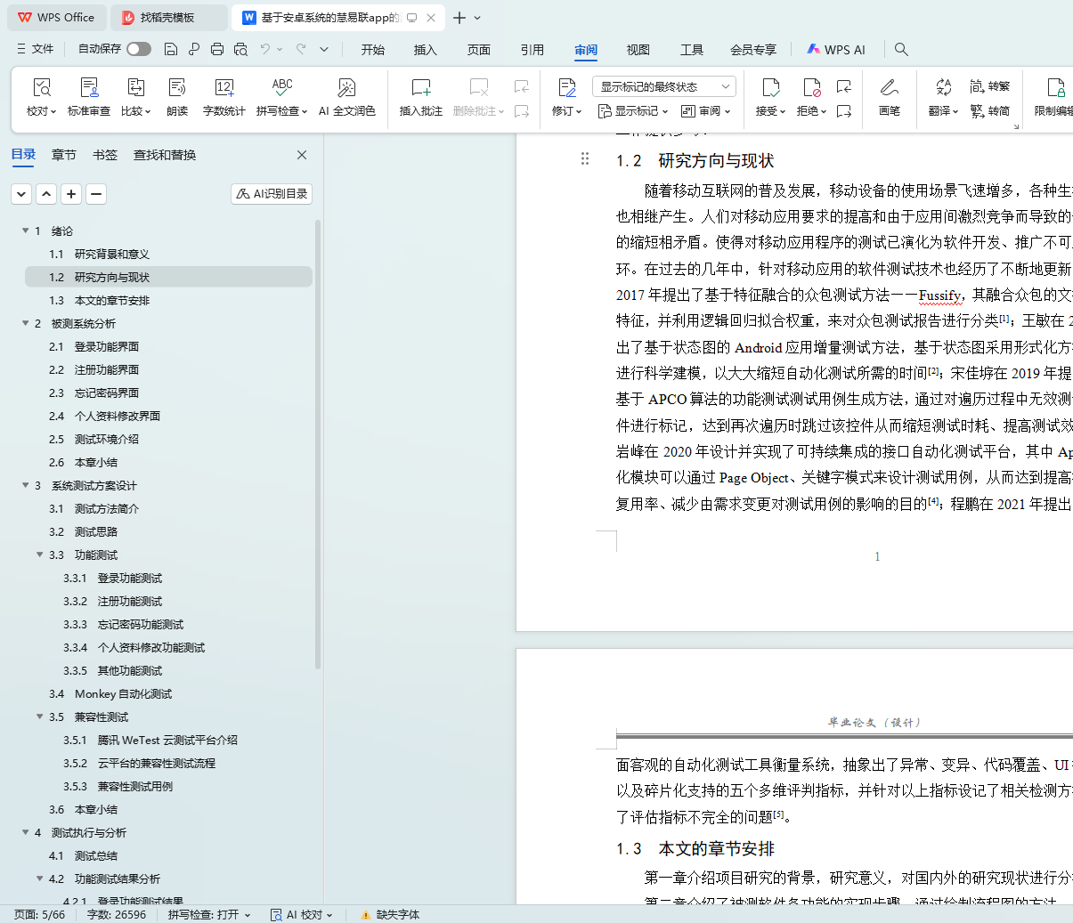Click the AI识别目录 button
This screenshot has height=923, width=1073.
coord(272,193)
